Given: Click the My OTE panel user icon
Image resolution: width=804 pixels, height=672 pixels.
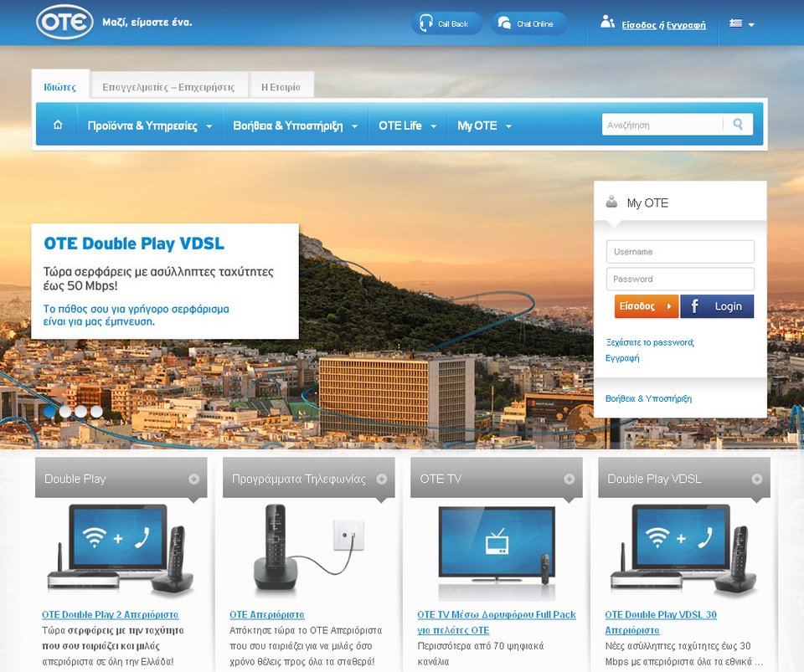Looking at the screenshot, I should (611, 202).
